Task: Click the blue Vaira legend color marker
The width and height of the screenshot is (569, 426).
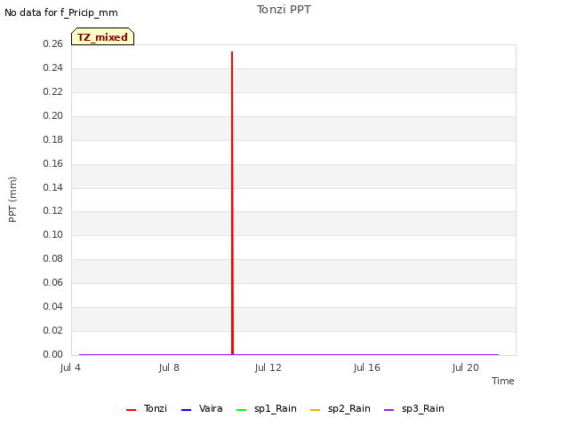Action: (x=186, y=410)
